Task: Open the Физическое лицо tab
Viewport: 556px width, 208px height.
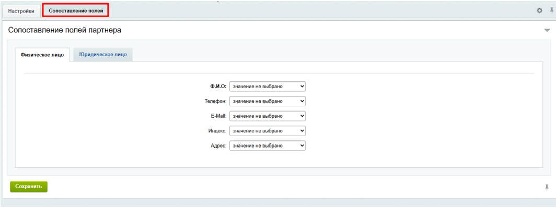Action: tap(42, 55)
